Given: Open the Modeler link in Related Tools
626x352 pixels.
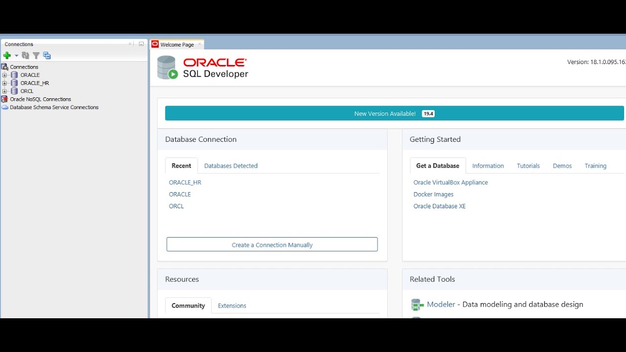Looking at the screenshot, I should point(441,304).
